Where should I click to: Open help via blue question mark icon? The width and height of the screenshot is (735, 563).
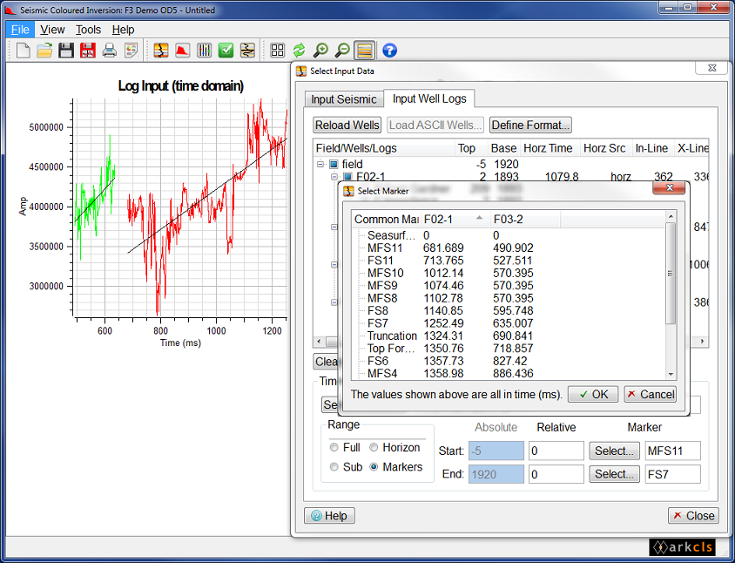click(x=389, y=51)
